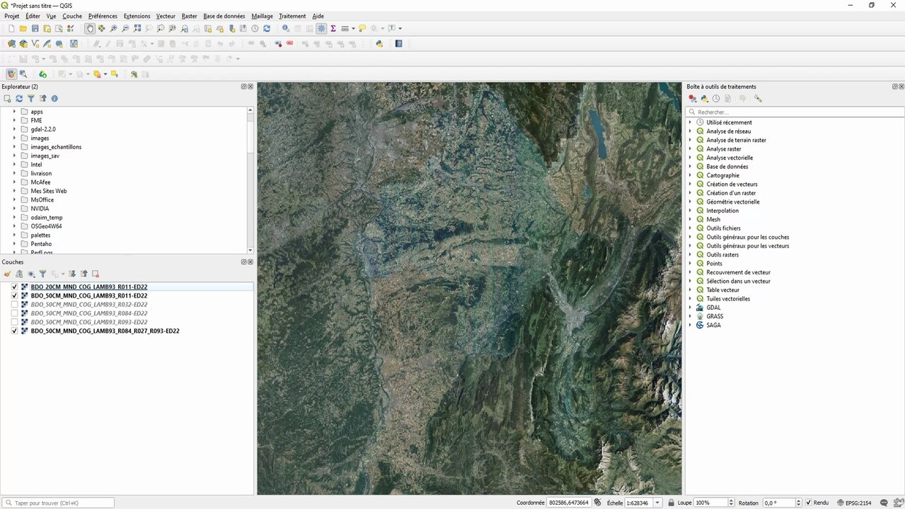This screenshot has height=509, width=905.
Task: Click the filter legend icon in Couches panel
Action: [42, 274]
